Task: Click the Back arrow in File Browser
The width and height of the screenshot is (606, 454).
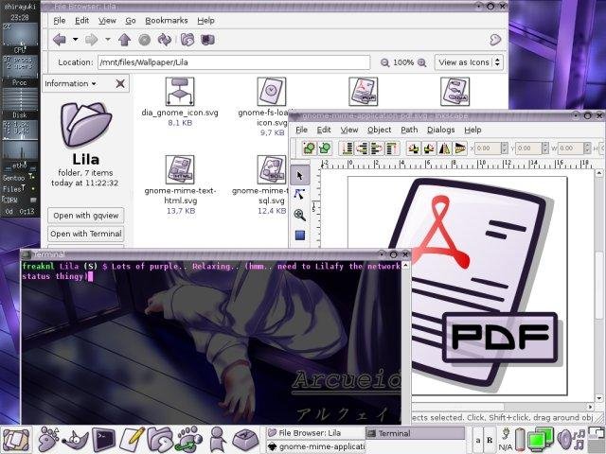Action: 59,40
